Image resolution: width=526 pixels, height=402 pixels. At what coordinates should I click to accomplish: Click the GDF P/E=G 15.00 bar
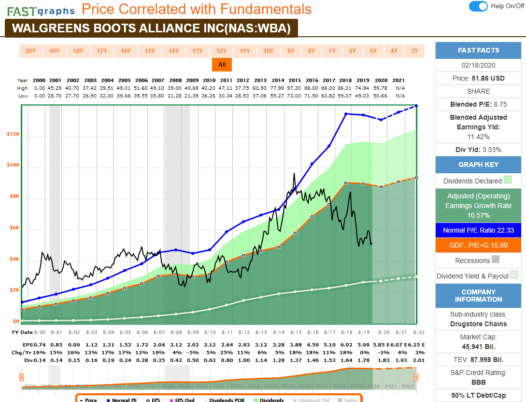pos(478,245)
